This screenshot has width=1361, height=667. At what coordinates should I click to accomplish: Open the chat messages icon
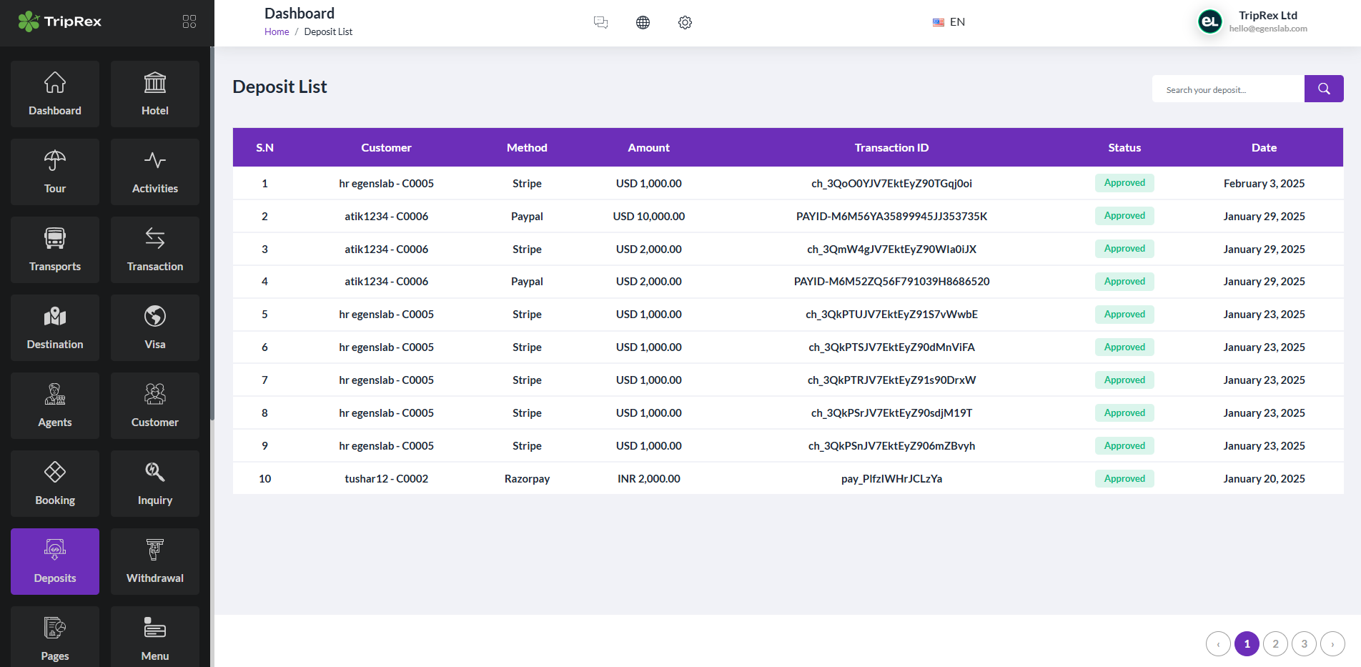(x=600, y=22)
